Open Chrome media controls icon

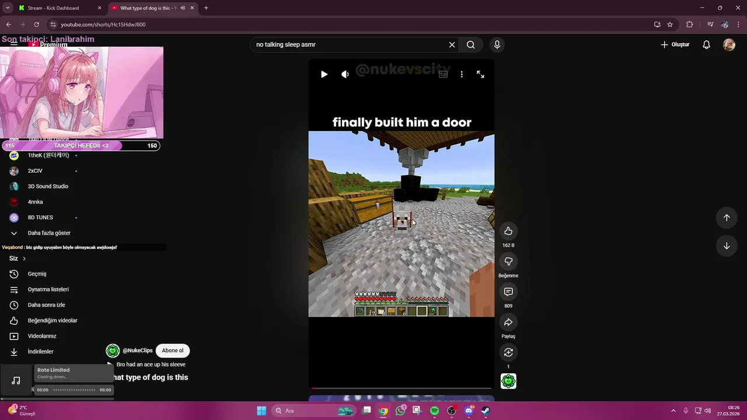pyautogui.click(x=710, y=24)
